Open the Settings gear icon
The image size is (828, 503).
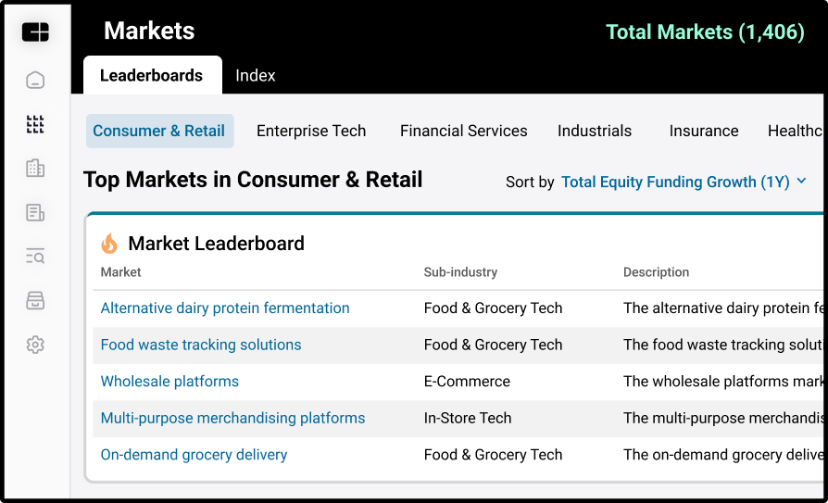pyautogui.click(x=35, y=345)
